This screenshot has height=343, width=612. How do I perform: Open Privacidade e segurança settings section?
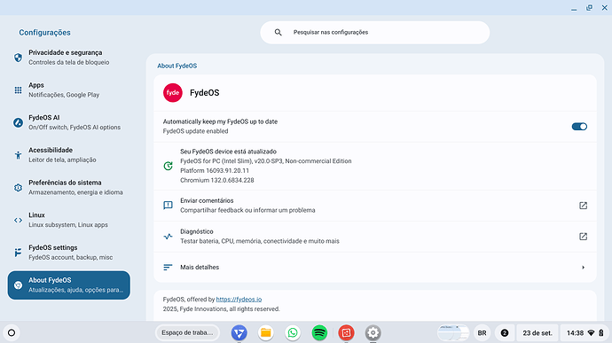click(68, 58)
